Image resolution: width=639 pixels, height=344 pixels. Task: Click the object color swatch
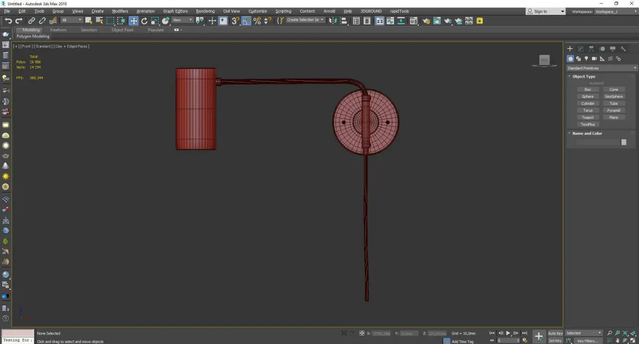tap(624, 142)
